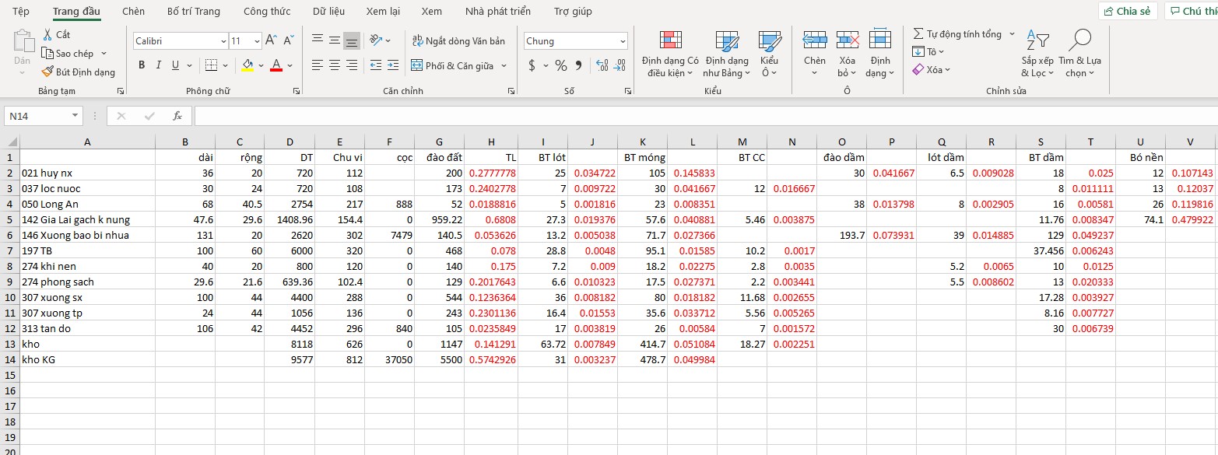Click the yellow fill color swatch
1218x455 pixels.
click(247, 65)
